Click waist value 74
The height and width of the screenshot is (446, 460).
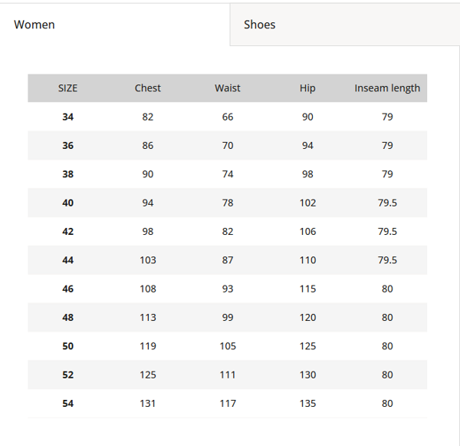228,174
